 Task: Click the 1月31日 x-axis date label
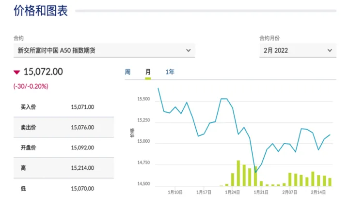pos(261,192)
